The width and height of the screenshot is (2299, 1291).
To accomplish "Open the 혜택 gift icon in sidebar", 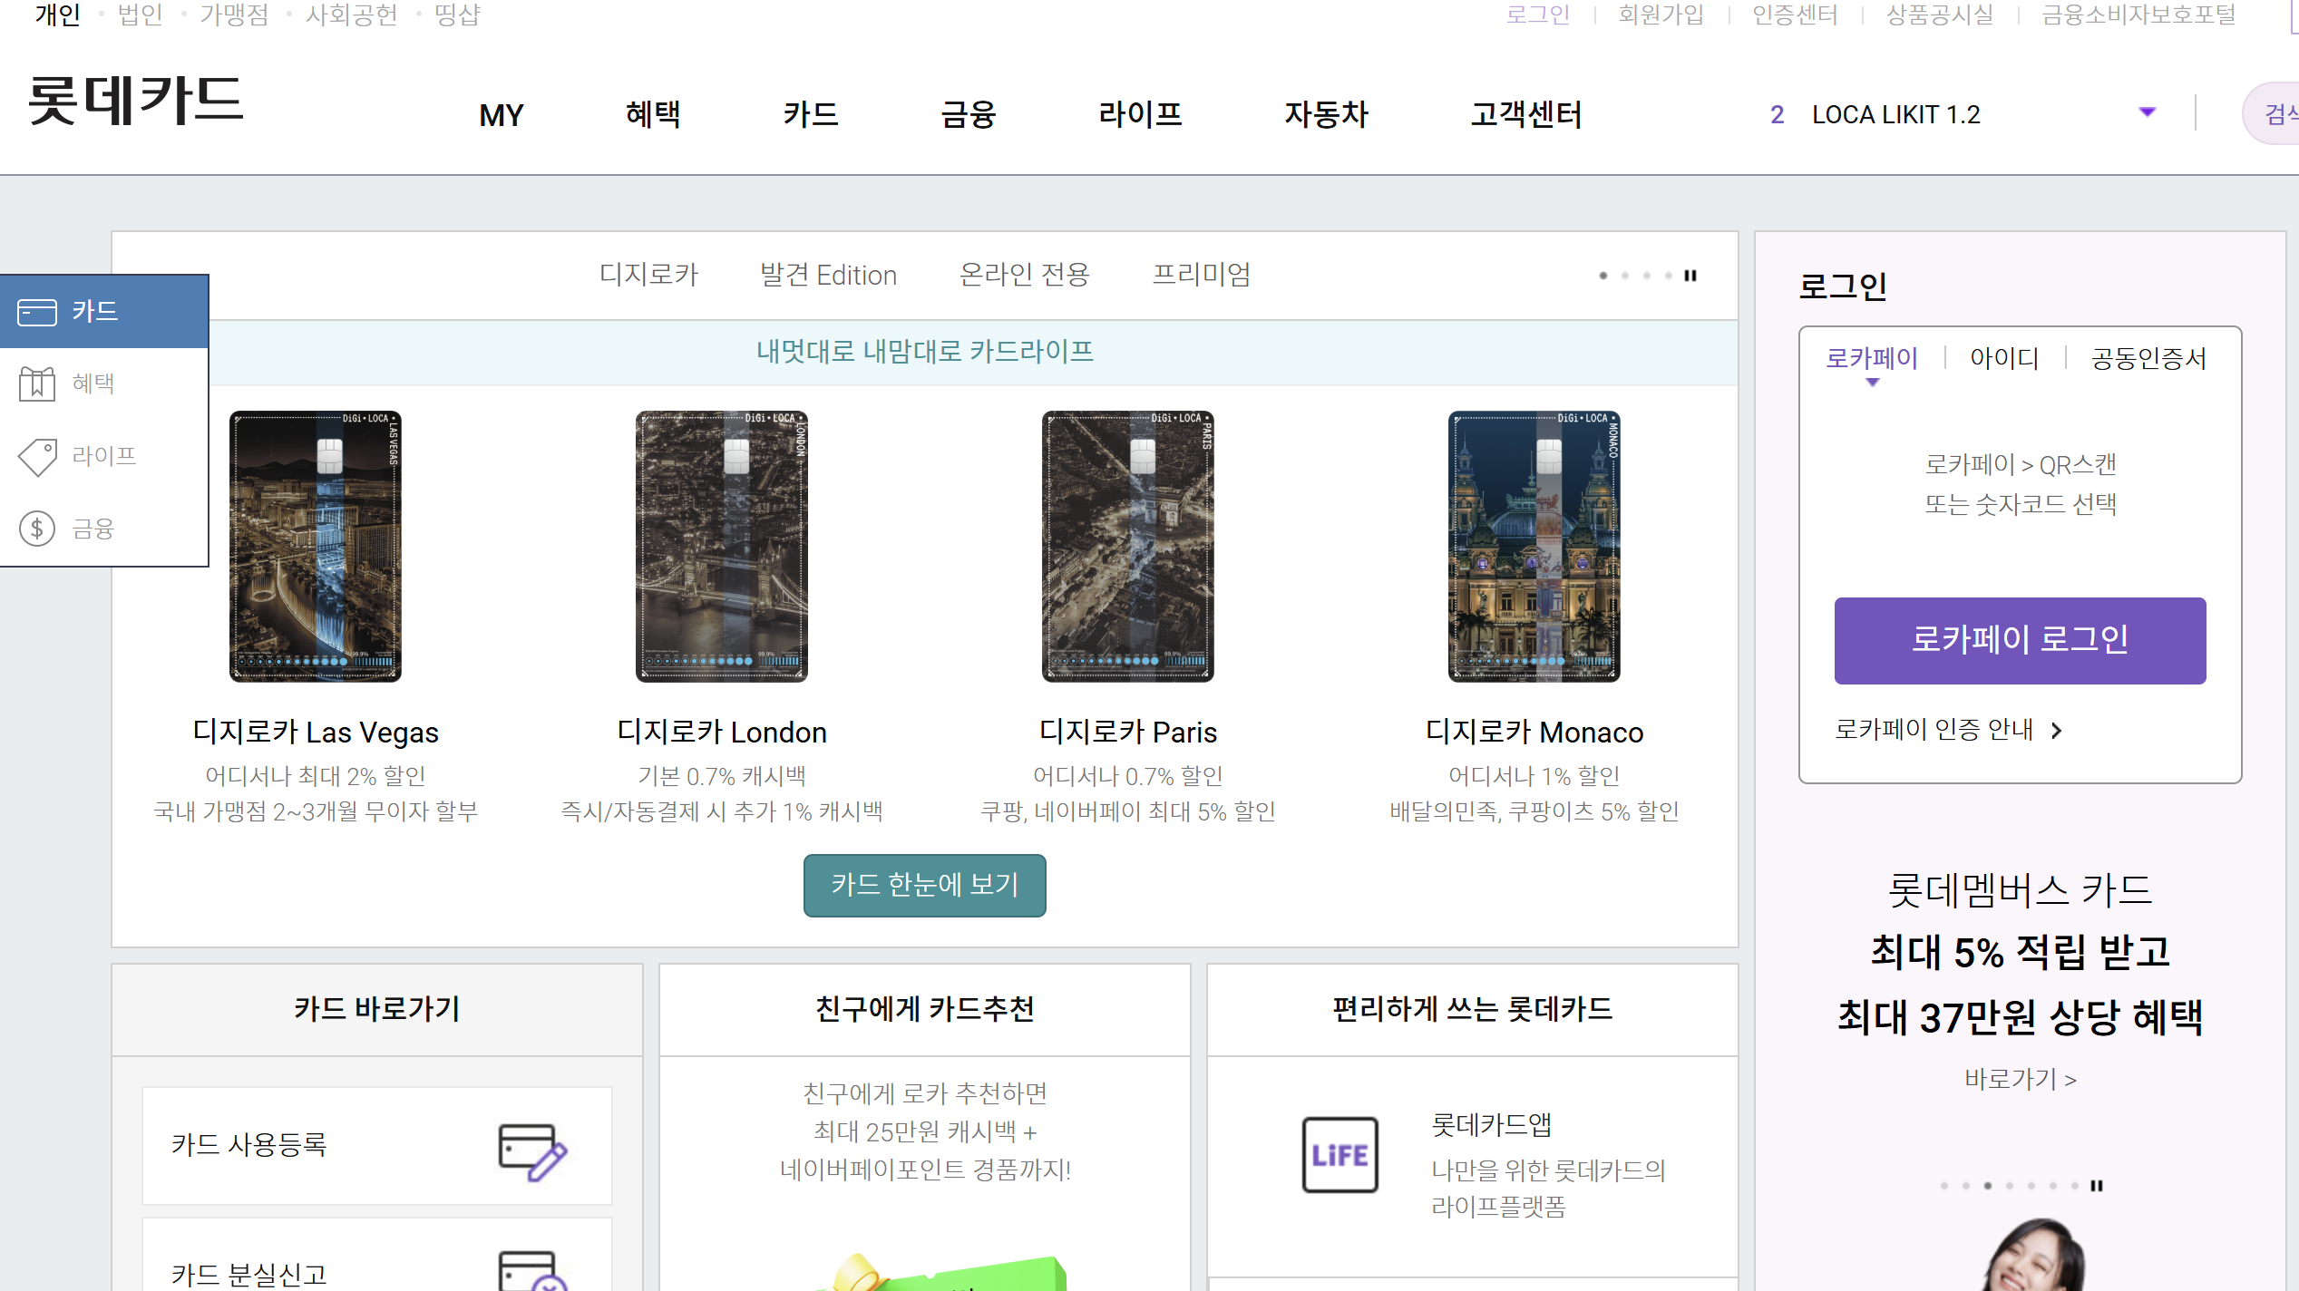I will (x=37, y=383).
